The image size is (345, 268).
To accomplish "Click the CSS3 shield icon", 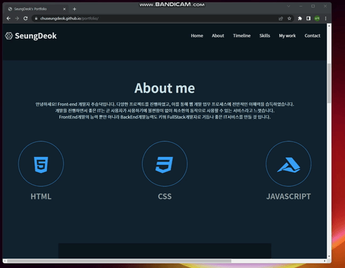I will 164,165.
